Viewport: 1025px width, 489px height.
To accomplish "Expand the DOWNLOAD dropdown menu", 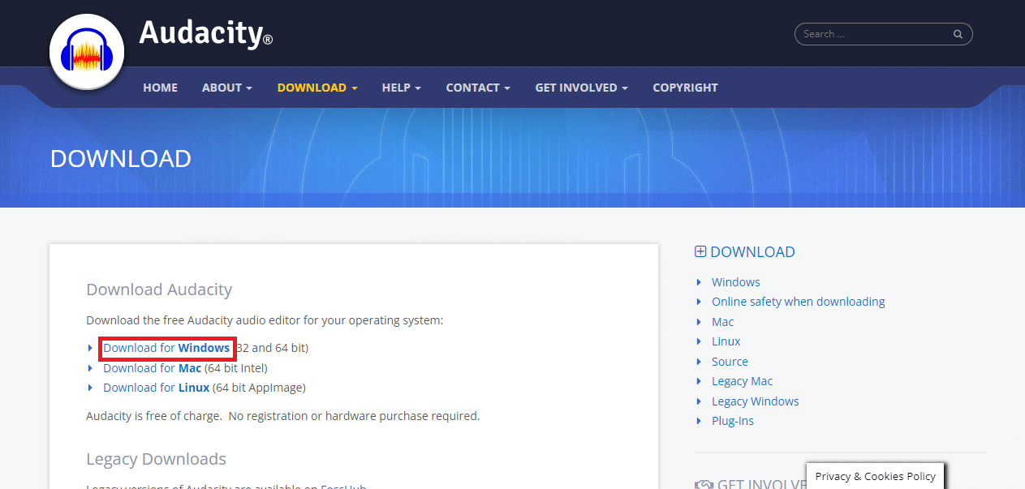I will pos(317,88).
